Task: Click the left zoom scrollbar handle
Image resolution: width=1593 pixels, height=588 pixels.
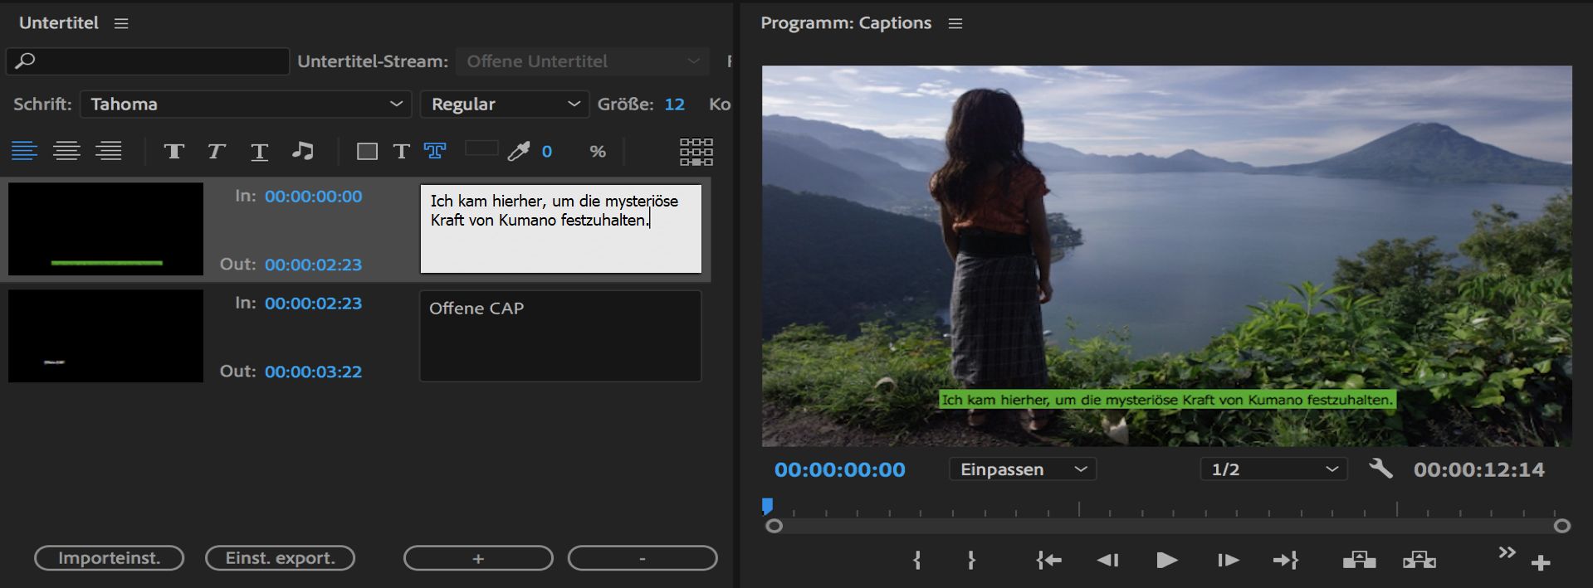Action: 774,526
